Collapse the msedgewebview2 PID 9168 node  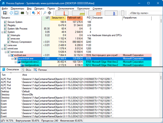coord(16,62)
